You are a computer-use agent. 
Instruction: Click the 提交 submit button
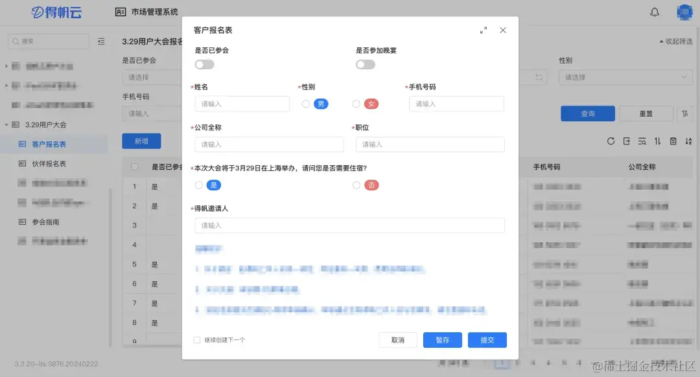point(487,339)
